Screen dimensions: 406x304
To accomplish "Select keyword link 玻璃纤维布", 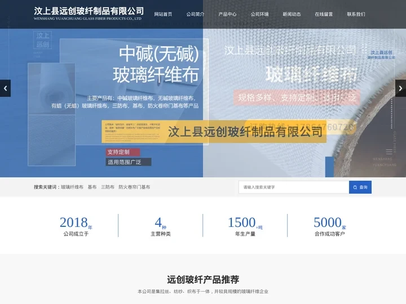I will 72,187.
